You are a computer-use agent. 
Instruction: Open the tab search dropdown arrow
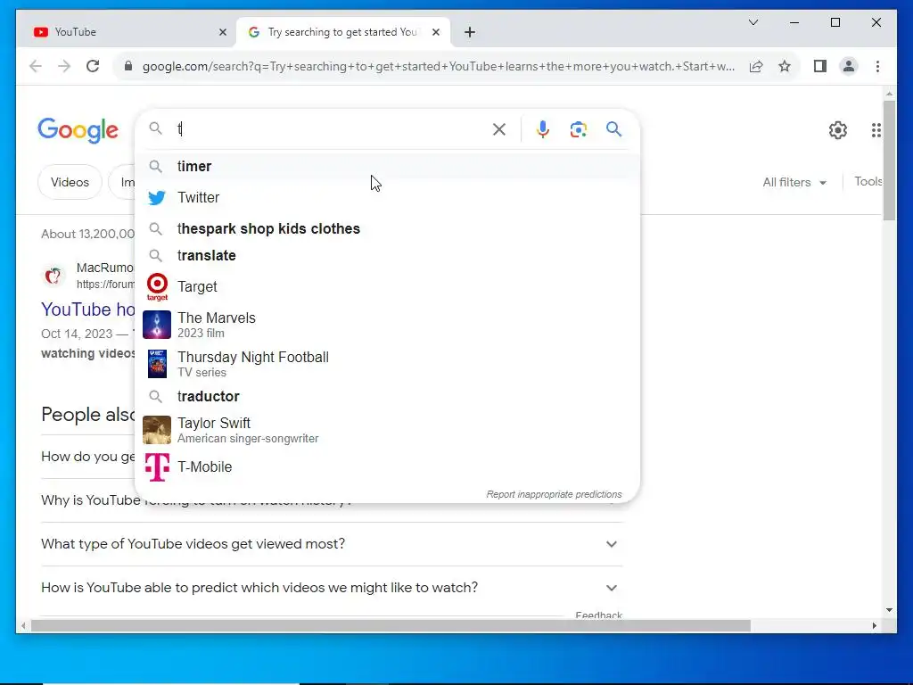tap(753, 22)
